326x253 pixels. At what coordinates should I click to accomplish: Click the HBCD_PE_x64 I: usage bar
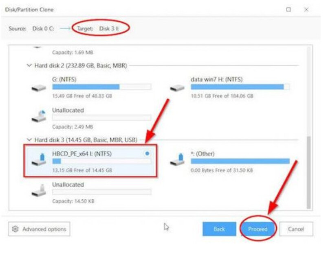tap(101, 161)
